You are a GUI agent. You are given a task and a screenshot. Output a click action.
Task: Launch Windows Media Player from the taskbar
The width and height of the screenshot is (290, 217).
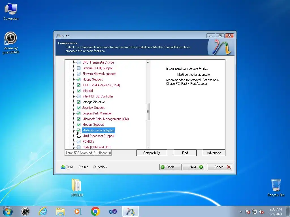[78, 211]
